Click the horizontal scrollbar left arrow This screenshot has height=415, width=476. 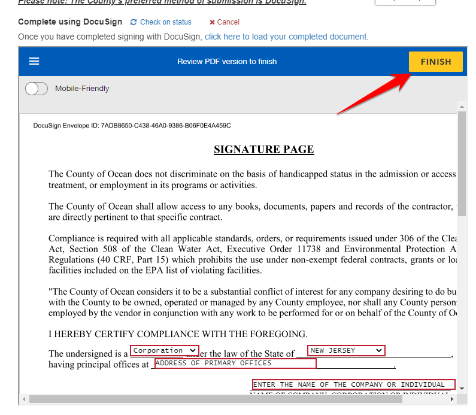(x=24, y=399)
